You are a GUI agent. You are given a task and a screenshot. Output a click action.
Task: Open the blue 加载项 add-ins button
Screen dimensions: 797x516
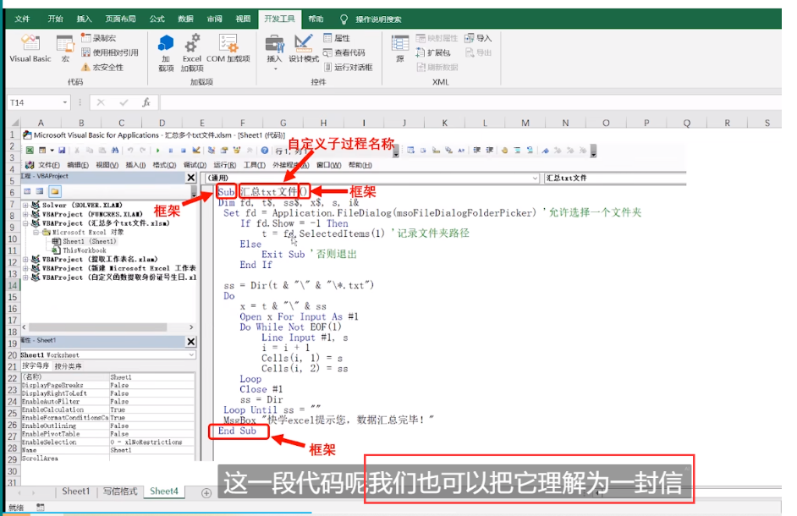pyautogui.click(x=166, y=53)
